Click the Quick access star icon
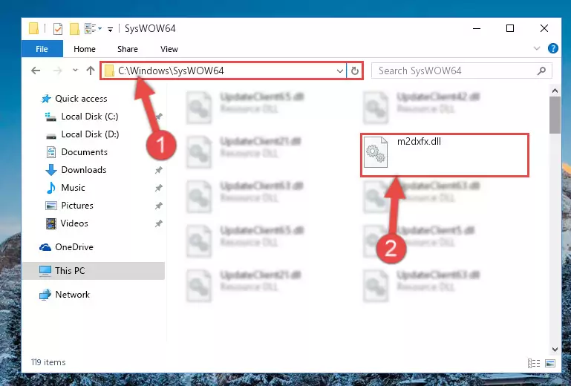Viewport: 571px width, 386px height. coord(46,98)
